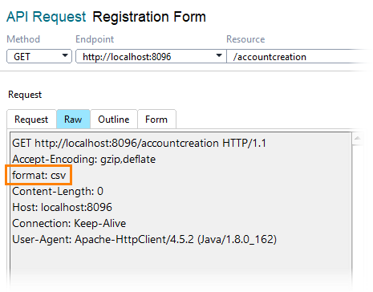373x292 pixels.
Task: Click the scrollbar up arrow in raw view
Action: click(x=357, y=139)
